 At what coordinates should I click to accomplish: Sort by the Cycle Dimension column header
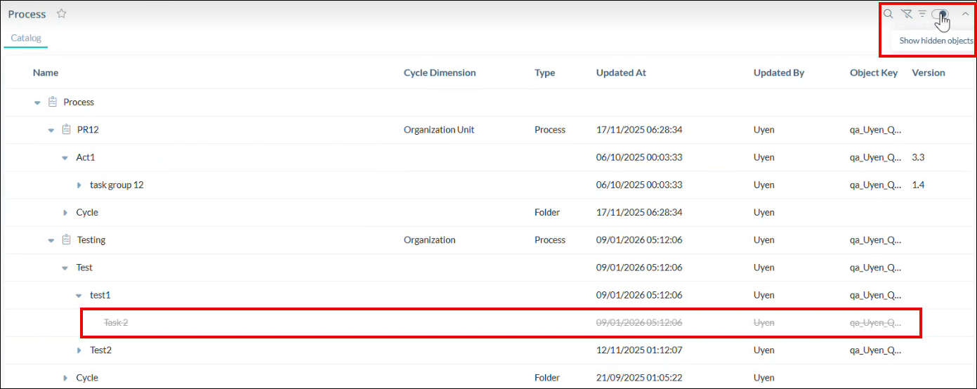tap(440, 73)
